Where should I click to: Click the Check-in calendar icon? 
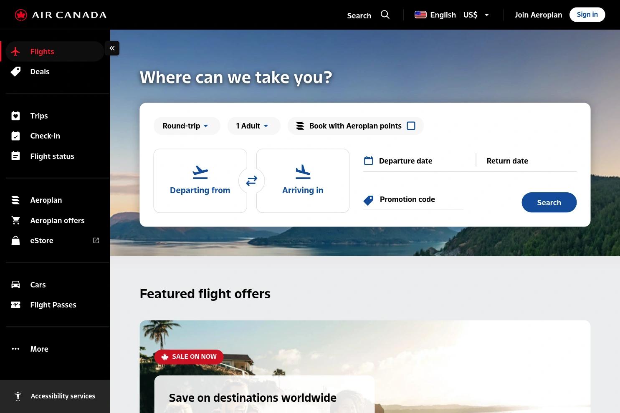15,136
